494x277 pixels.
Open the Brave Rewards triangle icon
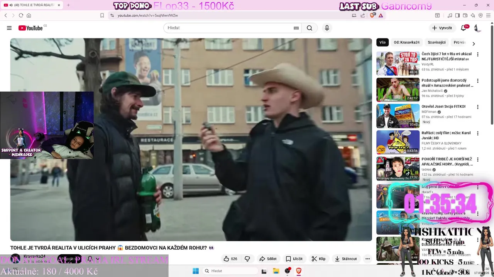[x=381, y=15]
